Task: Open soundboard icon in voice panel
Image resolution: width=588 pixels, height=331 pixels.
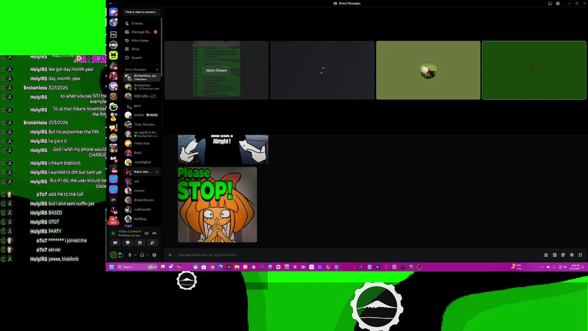Action: [153, 243]
